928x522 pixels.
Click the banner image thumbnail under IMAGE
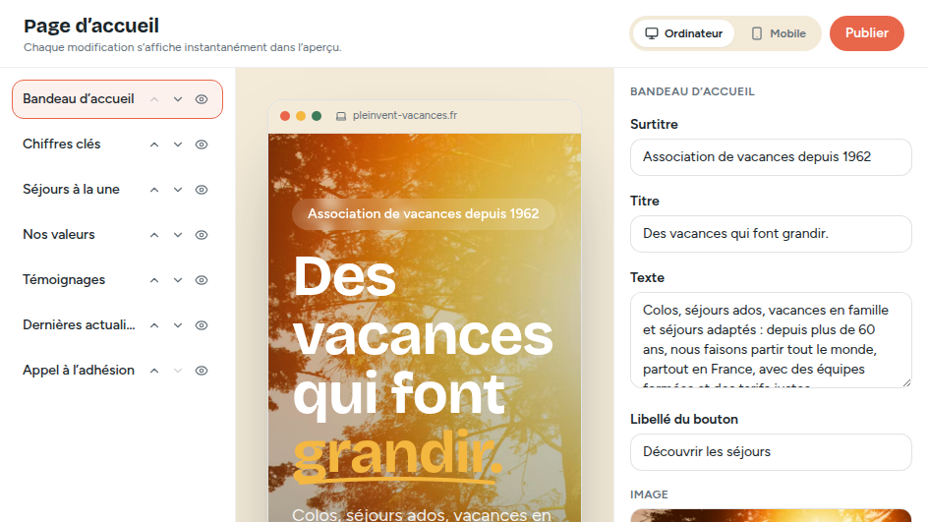(x=771, y=515)
